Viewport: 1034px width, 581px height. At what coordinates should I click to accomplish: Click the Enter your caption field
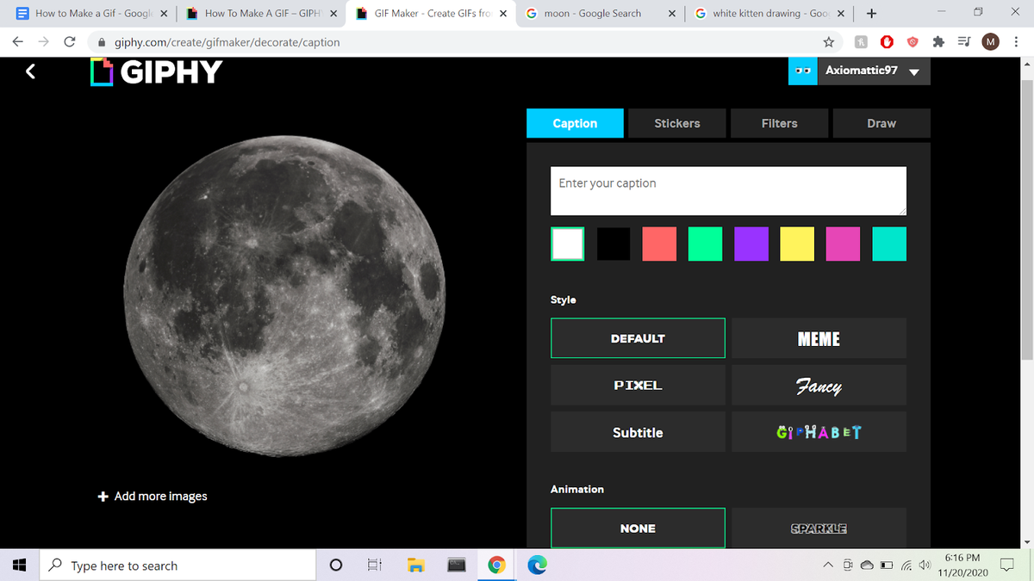coord(728,190)
